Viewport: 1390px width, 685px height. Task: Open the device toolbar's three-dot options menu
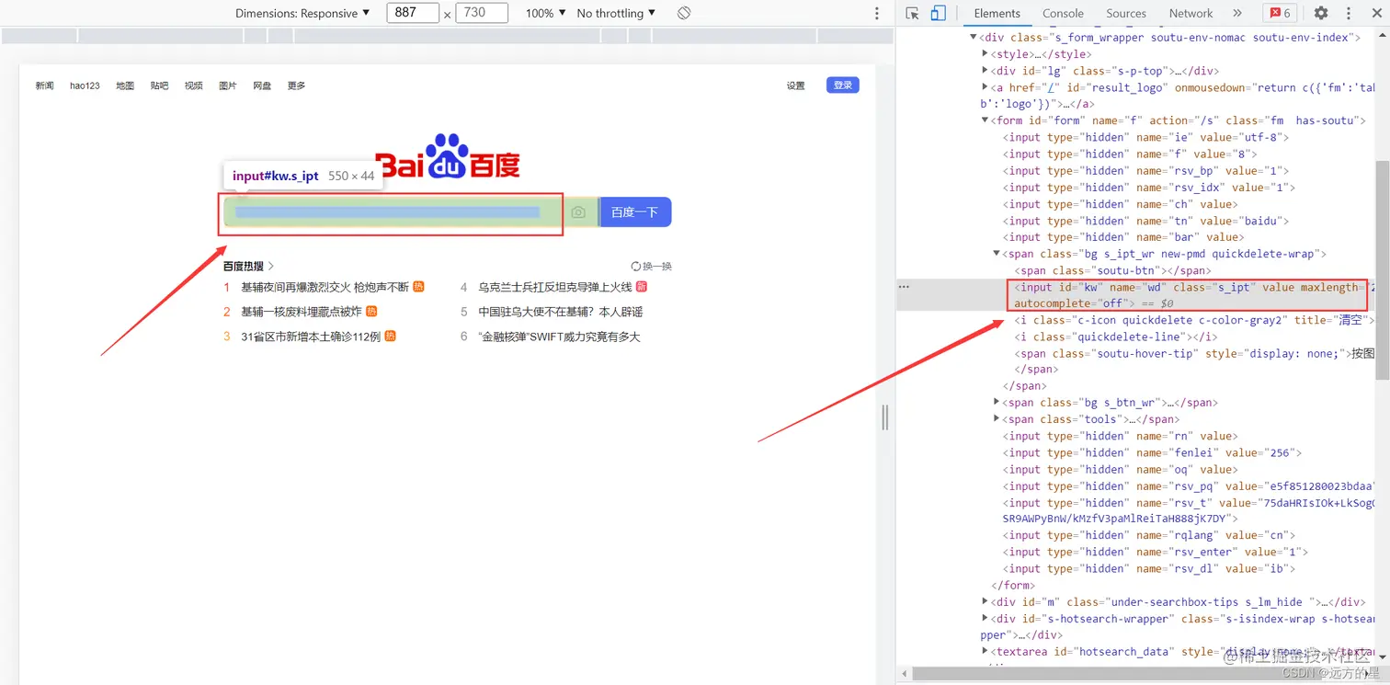(x=876, y=13)
